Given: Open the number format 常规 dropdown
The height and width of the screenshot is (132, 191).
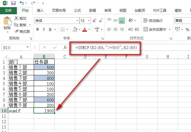Looking at the screenshot, I should 183,21.
